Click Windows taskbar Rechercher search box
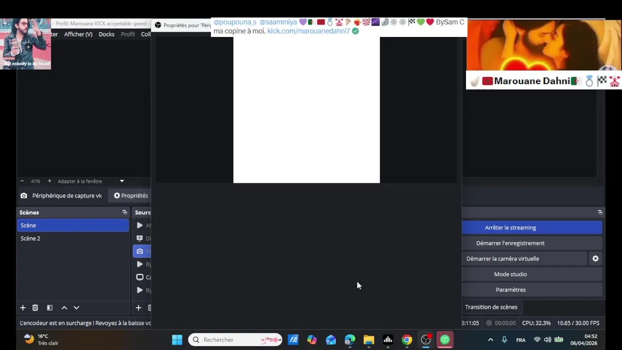The width and height of the screenshot is (622, 350). click(235, 340)
